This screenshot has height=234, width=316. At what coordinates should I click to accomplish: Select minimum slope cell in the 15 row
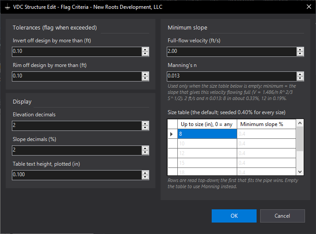pos(266,163)
